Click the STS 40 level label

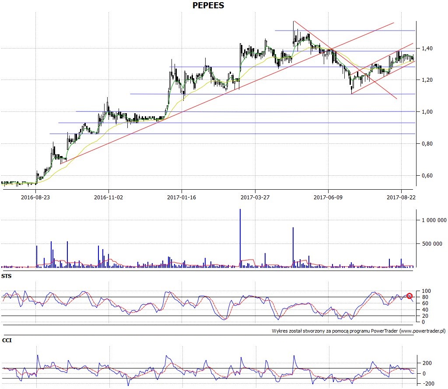[x=425, y=309]
